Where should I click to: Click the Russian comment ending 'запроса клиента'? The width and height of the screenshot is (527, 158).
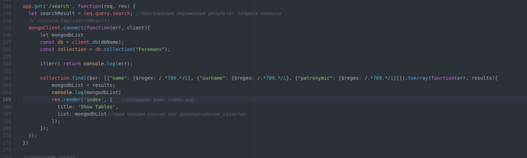tap(208, 14)
